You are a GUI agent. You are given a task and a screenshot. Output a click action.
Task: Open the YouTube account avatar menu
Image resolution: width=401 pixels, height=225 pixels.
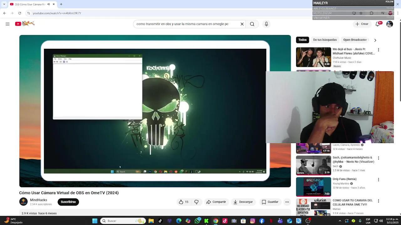[389, 24]
